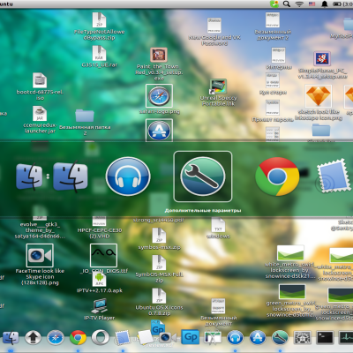Viewport: 353px width, 353px height.
Task: Select the bootcd-68775-rel.iso file
Action: tap(40, 86)
